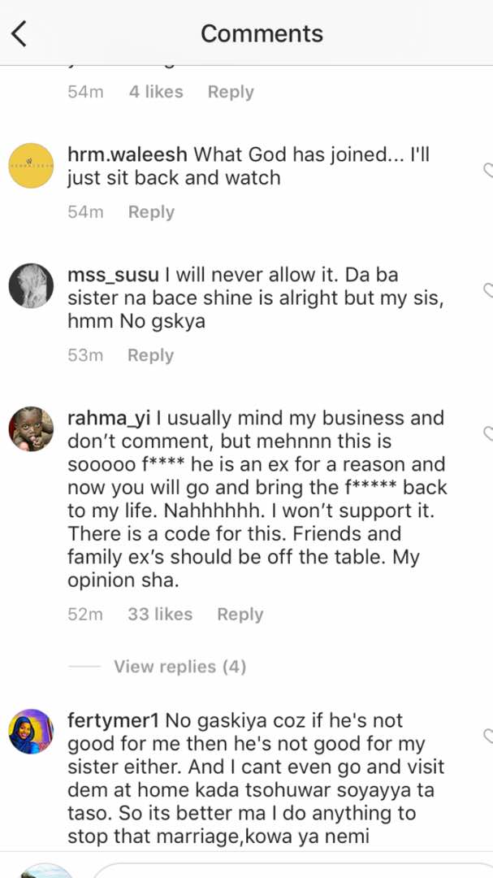Open the rahma_yi username link
Viewport: 493px width, 878px height.
click(109, 418)
